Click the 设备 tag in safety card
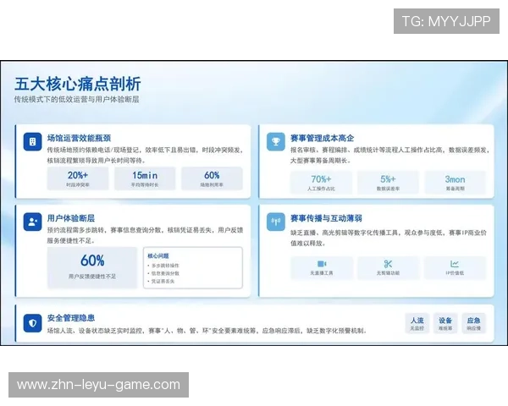The height and width of the screenshot is (406, 508). pos(445,323)
